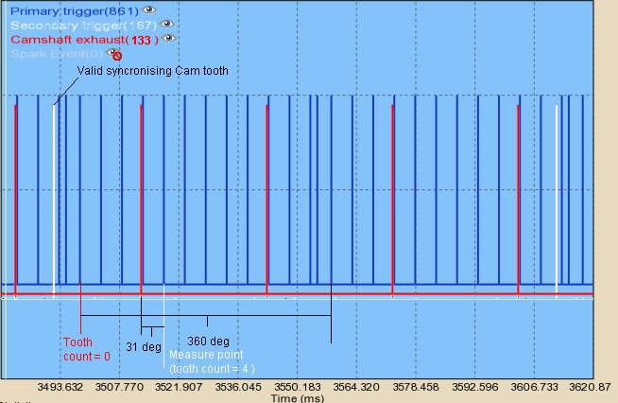Enable the disabled Spark Event eye icon
The image size is (618, 403).
[x=115, y=54]
